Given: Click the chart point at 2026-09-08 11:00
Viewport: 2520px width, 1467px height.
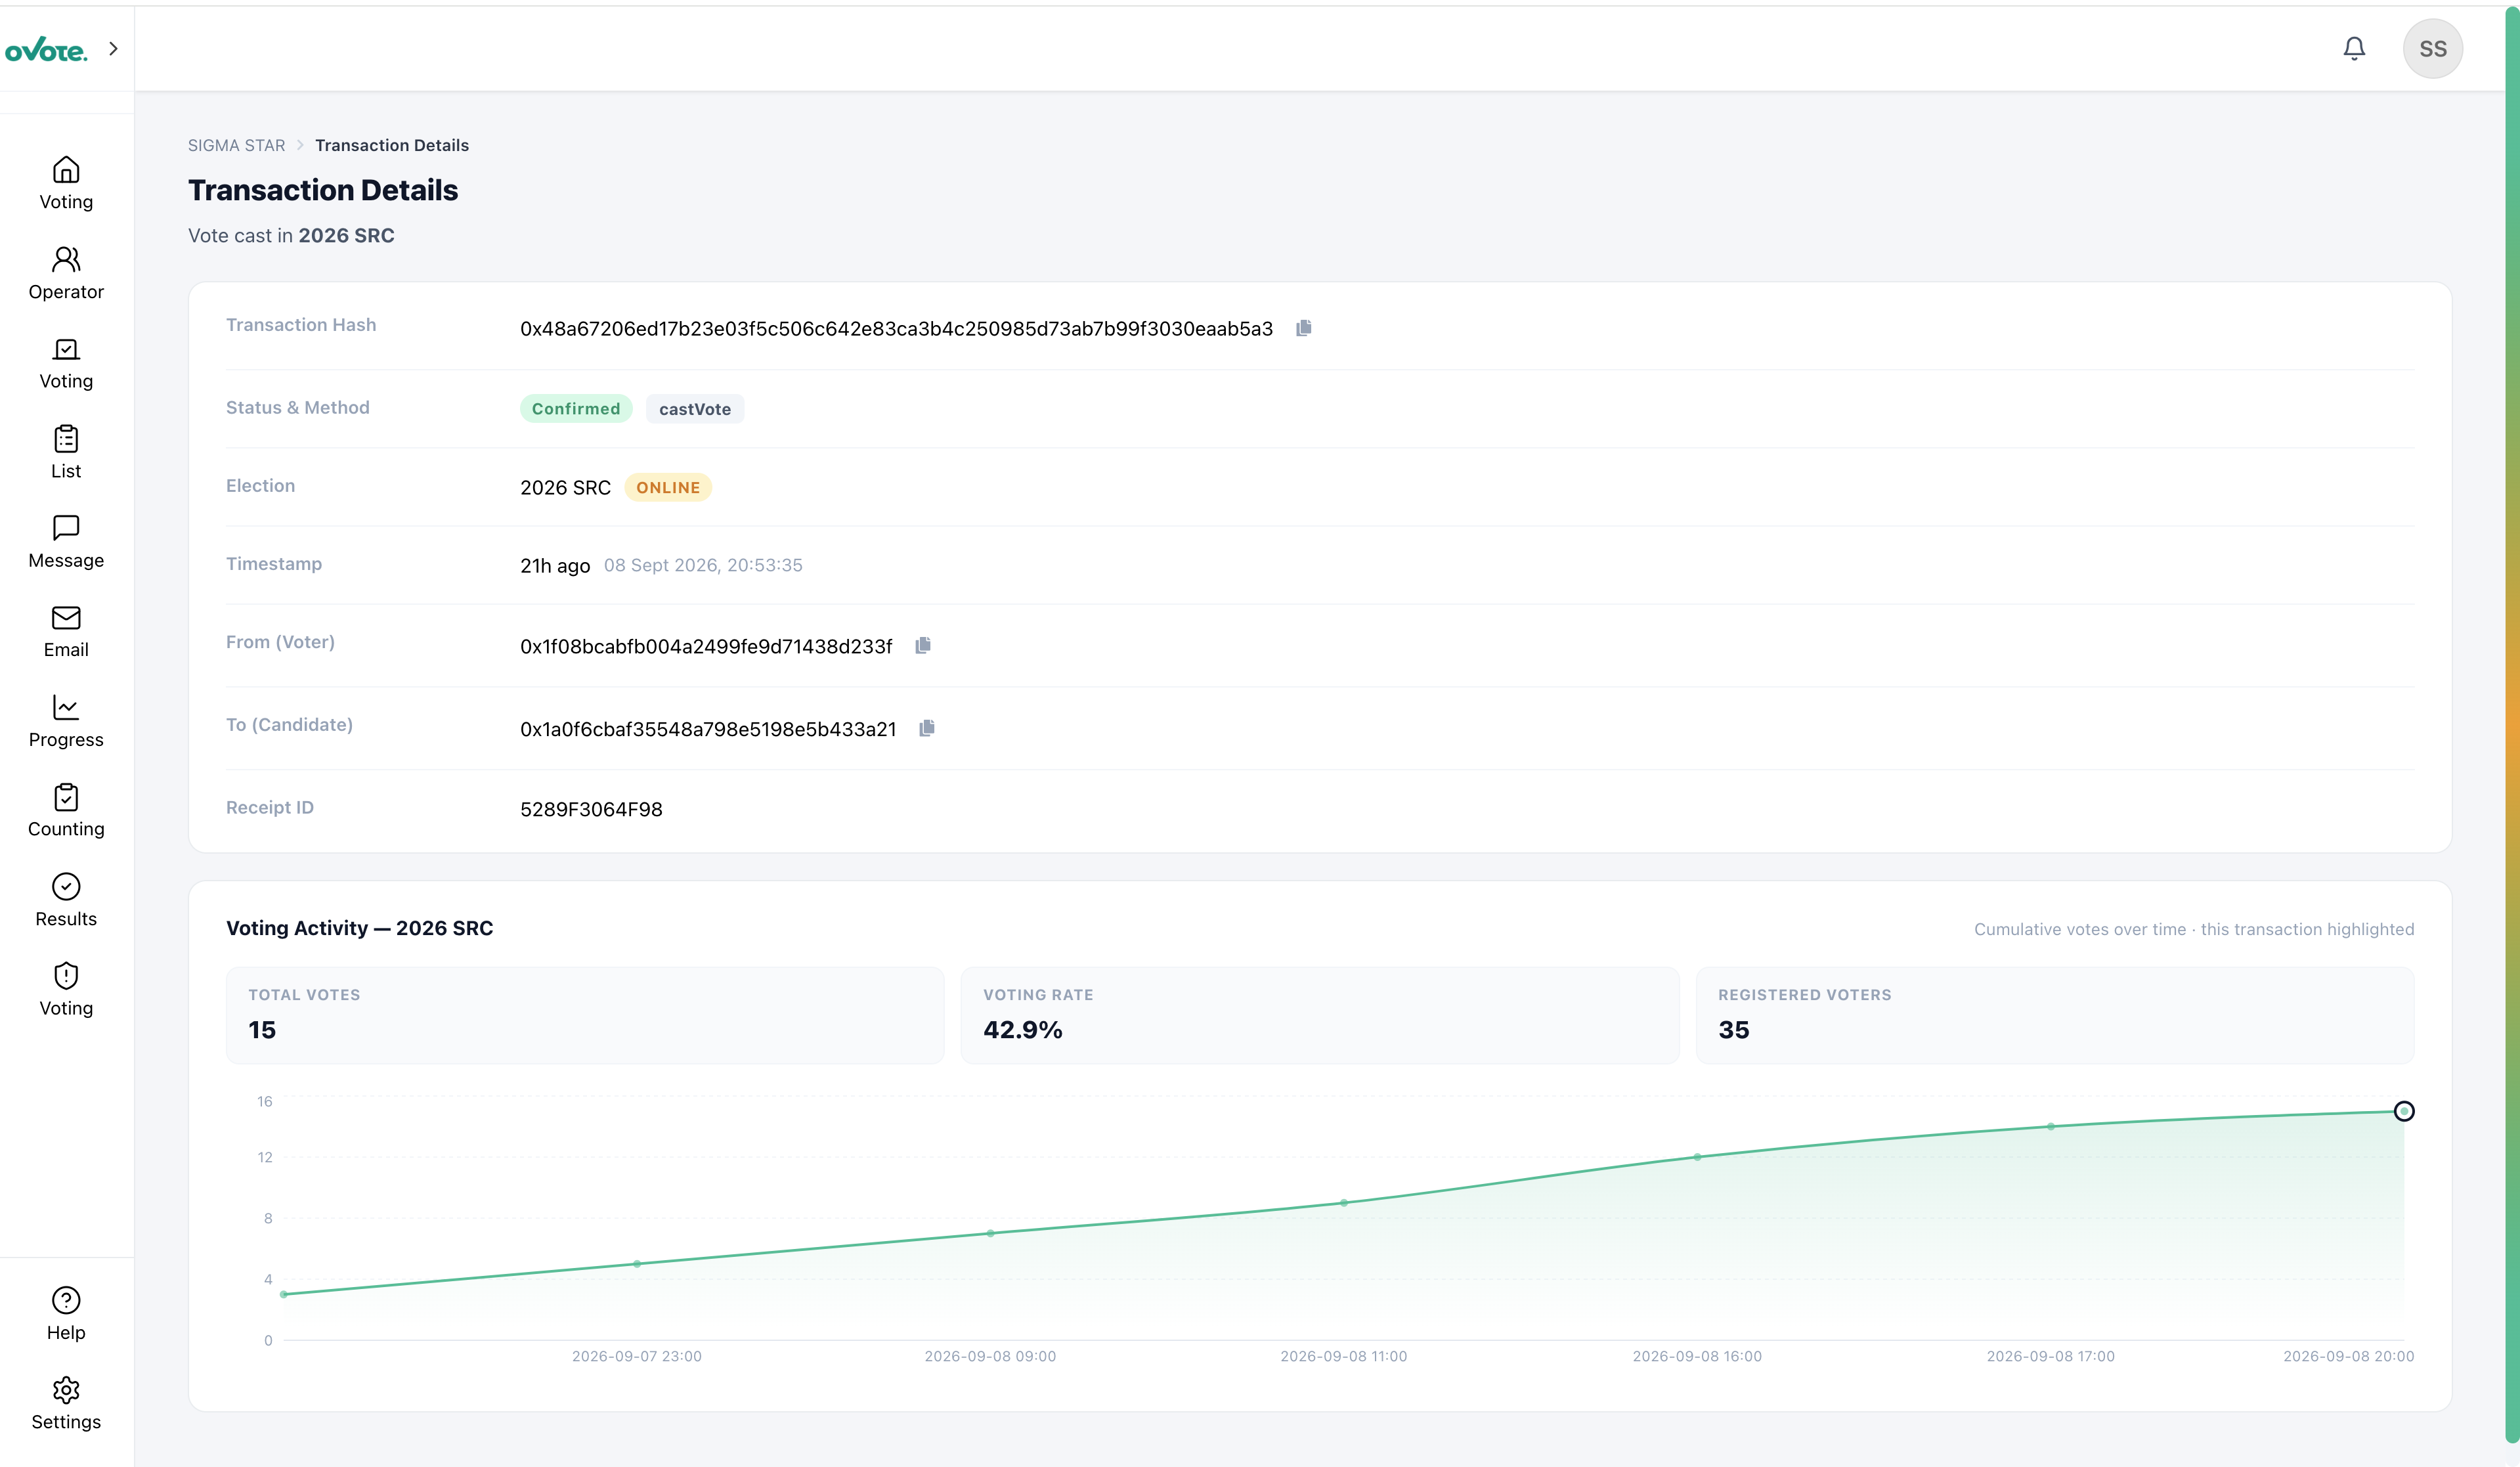Looking at the screenshot, I should click(x=1344, y=1203).
